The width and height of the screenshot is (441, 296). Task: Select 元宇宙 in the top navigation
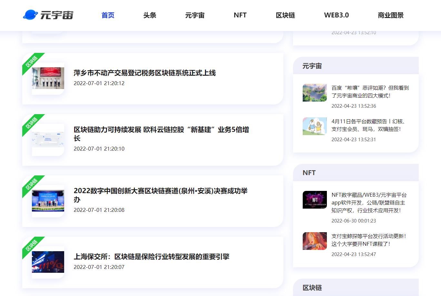[x=195, y=15]
